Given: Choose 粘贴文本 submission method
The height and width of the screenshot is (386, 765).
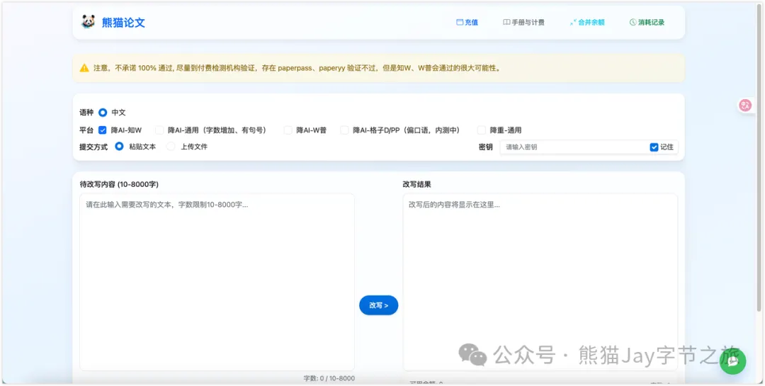Looking at the screenshot, I should tap(119, 146).
